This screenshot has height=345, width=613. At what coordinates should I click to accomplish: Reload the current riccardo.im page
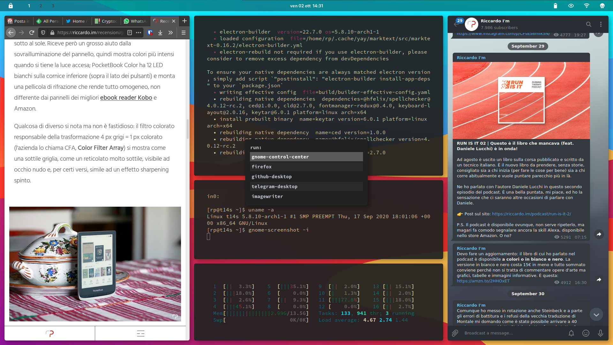pos(32,33)
